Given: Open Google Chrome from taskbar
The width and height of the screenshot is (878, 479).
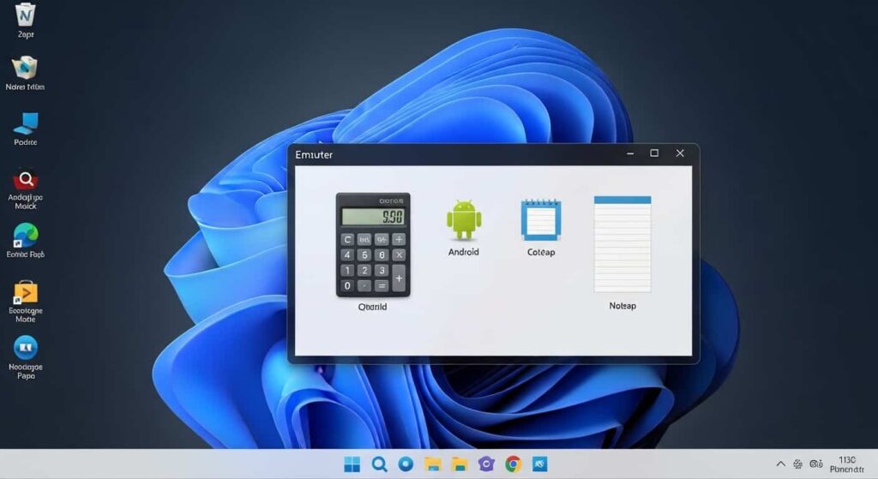Looking at the screenshot, I should (x=513, y=464).
